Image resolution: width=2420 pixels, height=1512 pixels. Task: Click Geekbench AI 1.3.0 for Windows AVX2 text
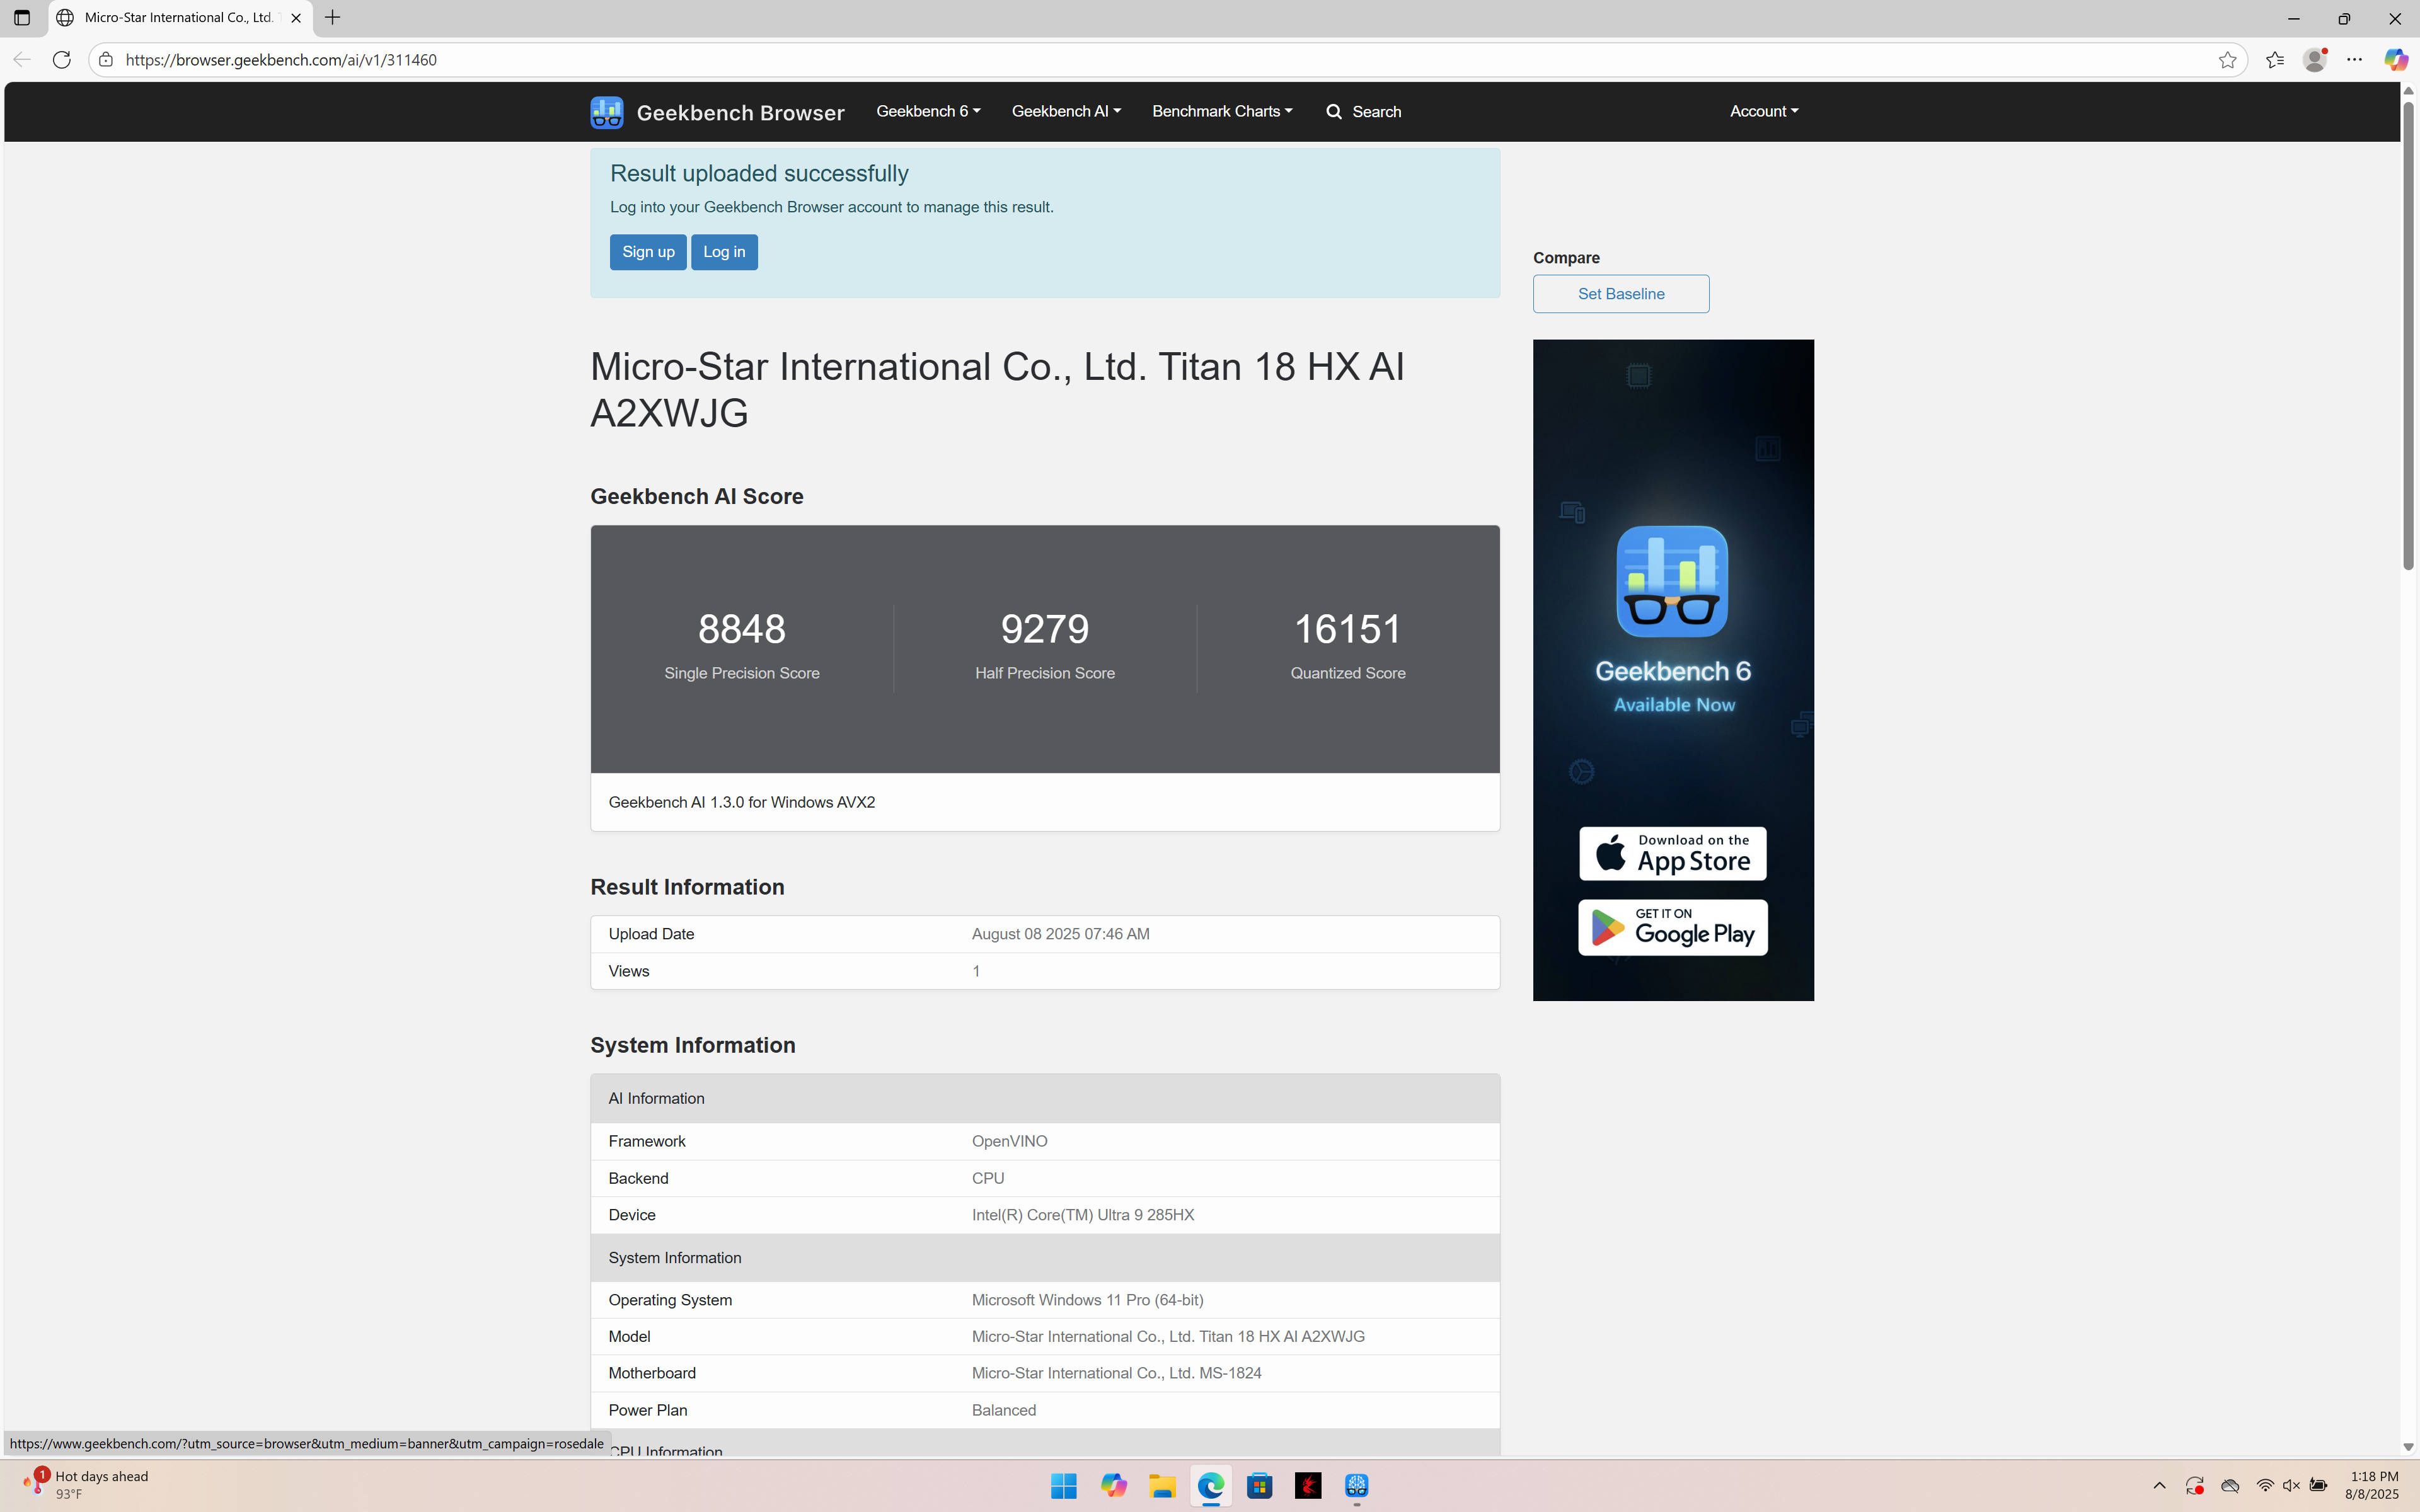(x=741, y=802)
